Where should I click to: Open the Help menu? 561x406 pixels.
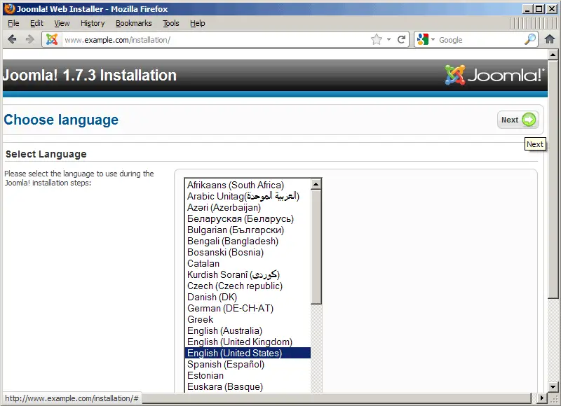tap(198, 23)
